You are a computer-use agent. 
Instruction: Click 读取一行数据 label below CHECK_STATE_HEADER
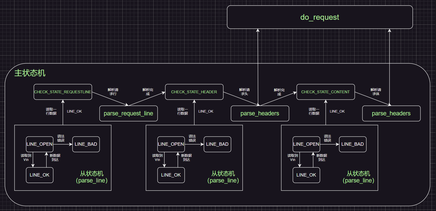(x=183, y=111)
